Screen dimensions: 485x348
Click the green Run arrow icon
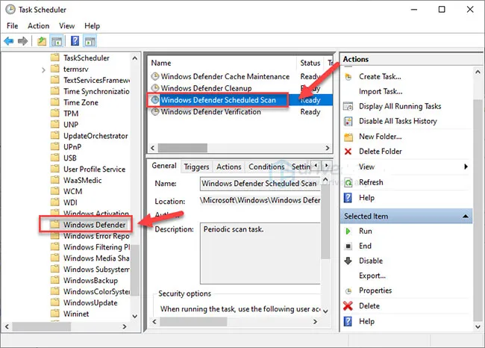click(x=348, y=232)
